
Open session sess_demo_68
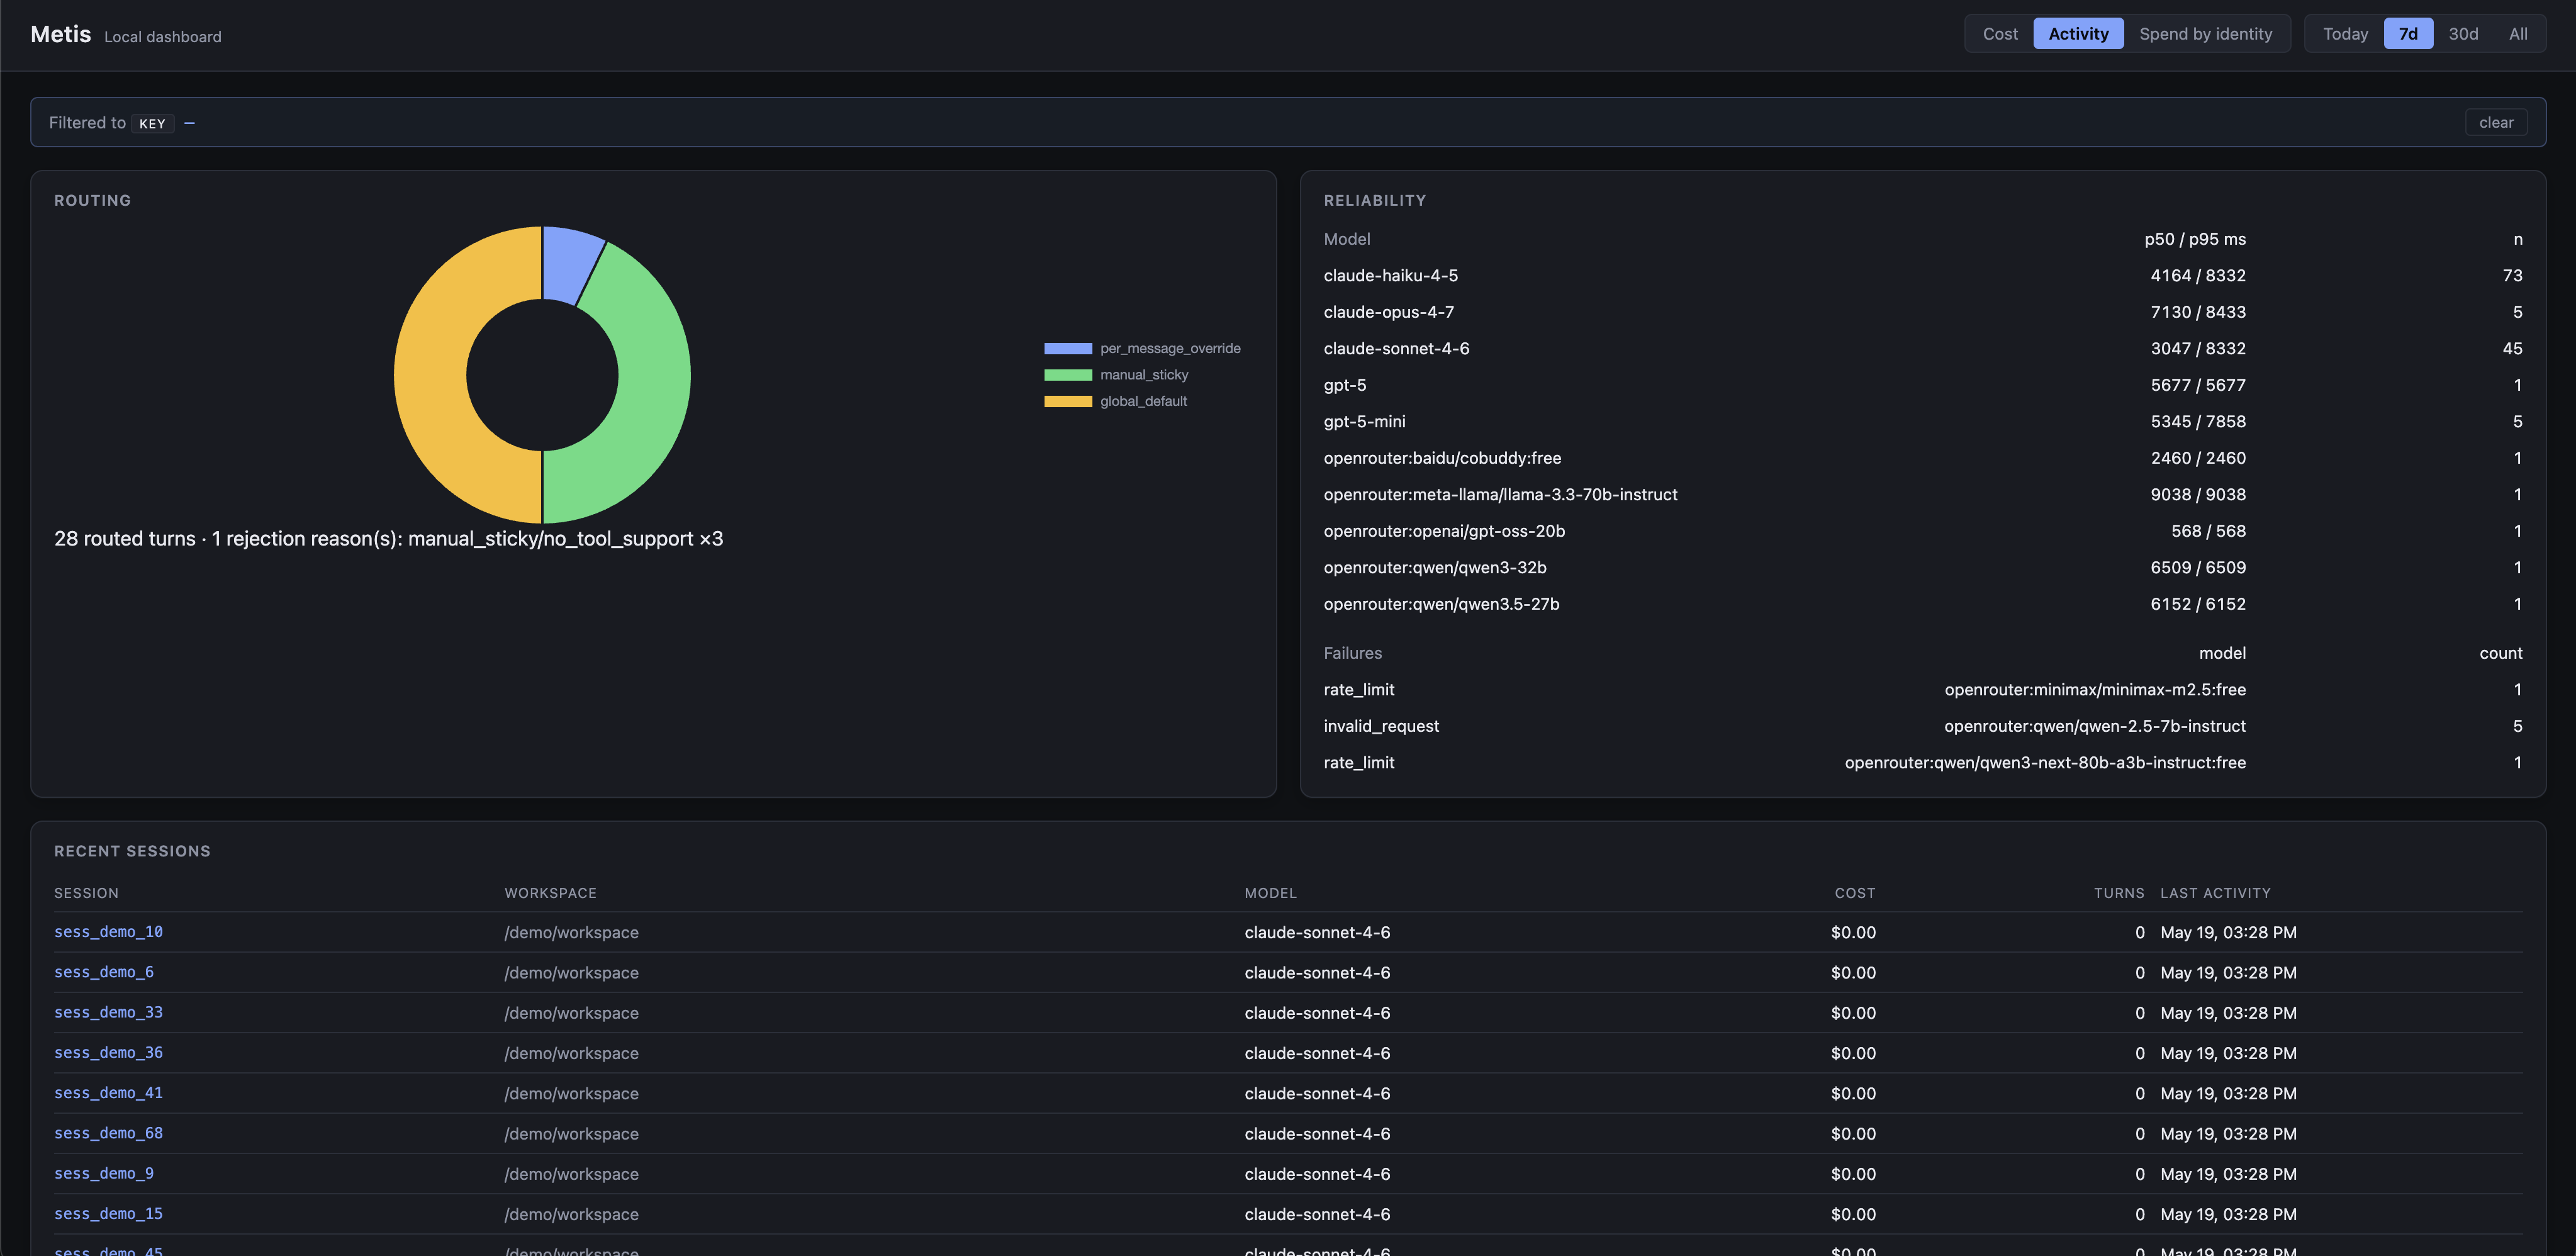[108, 1133]
